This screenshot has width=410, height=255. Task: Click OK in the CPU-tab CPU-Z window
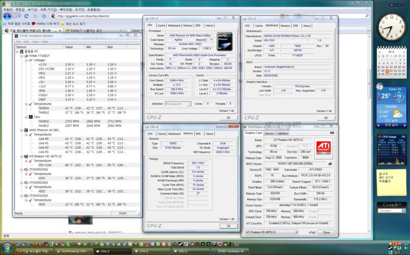click(x=228, y=118)
